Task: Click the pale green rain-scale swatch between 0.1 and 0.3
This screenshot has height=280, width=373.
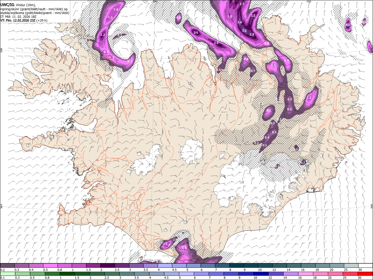Action: coord(8,274)
